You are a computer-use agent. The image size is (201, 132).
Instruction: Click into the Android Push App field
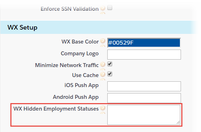coord(144,98)
